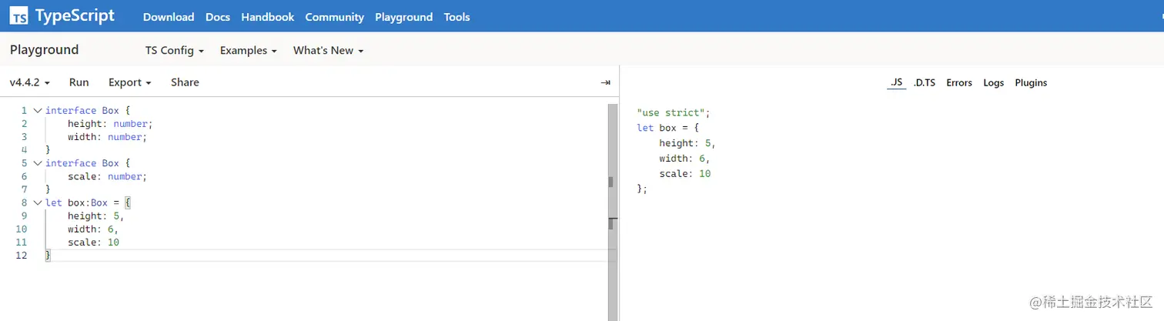
Task: Open the Examples dropdown menu
Action: click(x=248, y=50)
